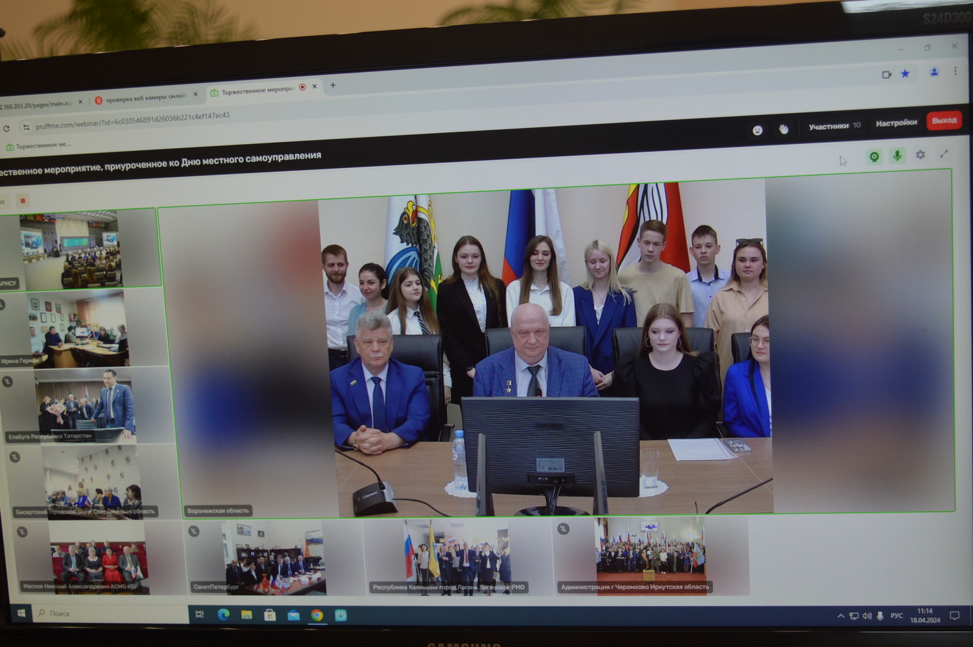This screenshot has height=647, width=973.
Task: Switch the РУС input language
Action: click(896, 616)
